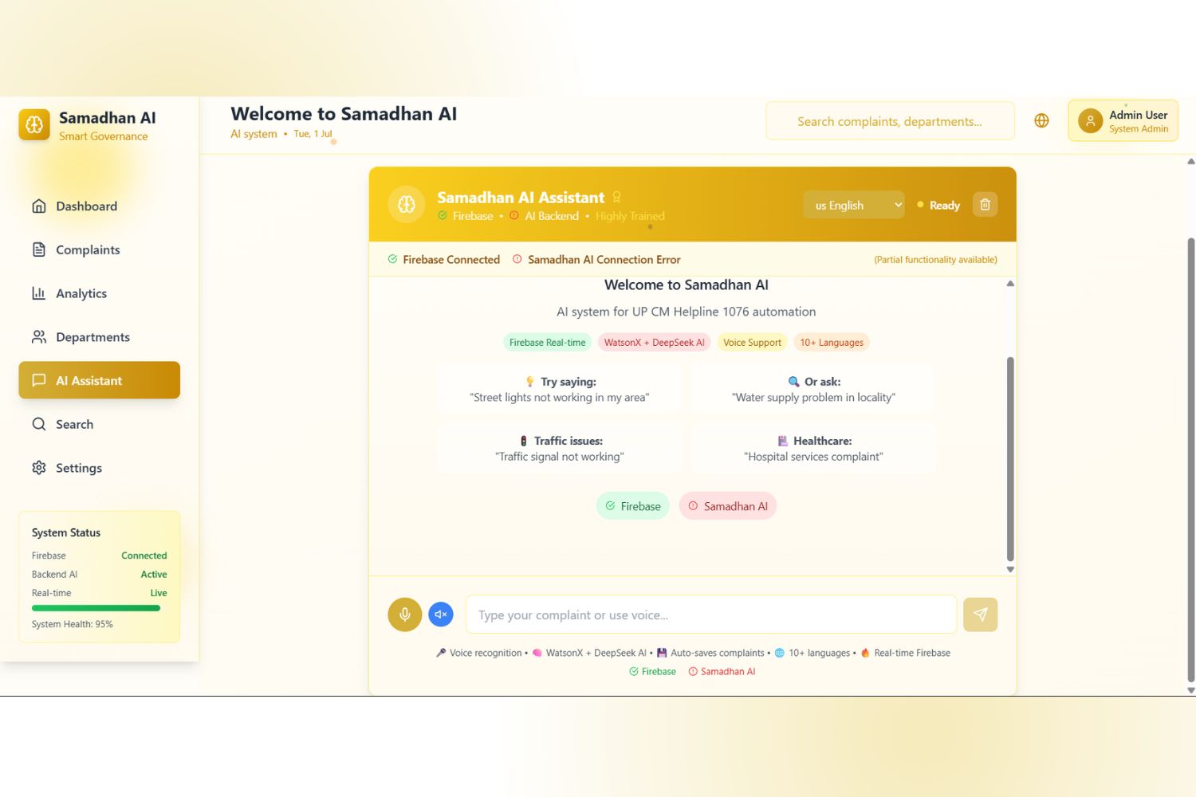Click the page scrollbar thumb on far right

click(x=1191, y=460)
